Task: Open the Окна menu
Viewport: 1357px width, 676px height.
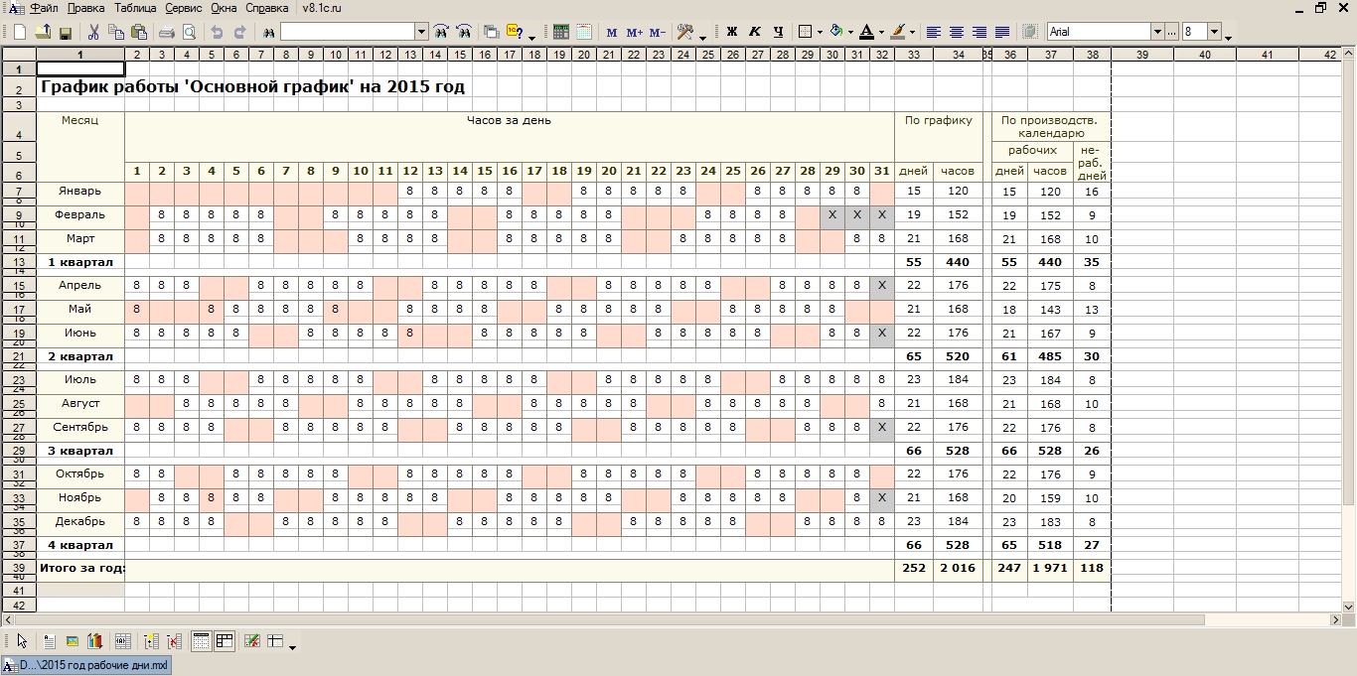Action: (225, 8)
